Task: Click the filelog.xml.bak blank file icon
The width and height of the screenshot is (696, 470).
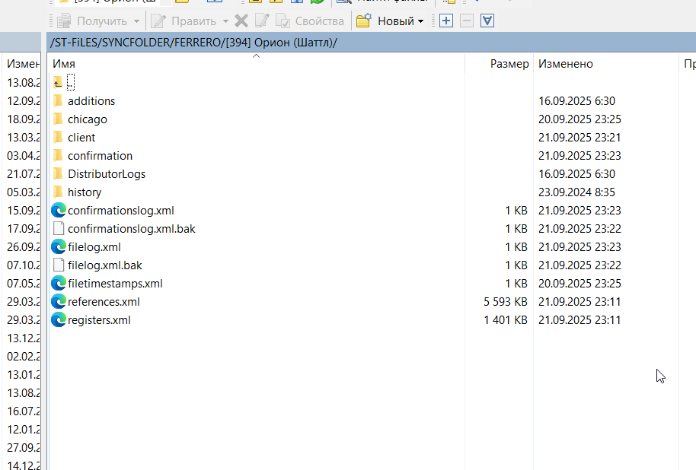Action: [x=59, y=265]
